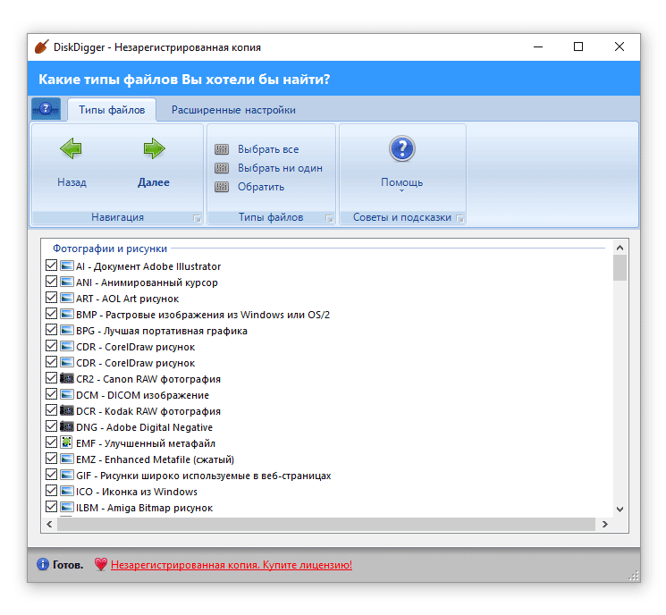Click the Фотографии и рисунки group header
The image size is (666, 615).
point(110,249)
